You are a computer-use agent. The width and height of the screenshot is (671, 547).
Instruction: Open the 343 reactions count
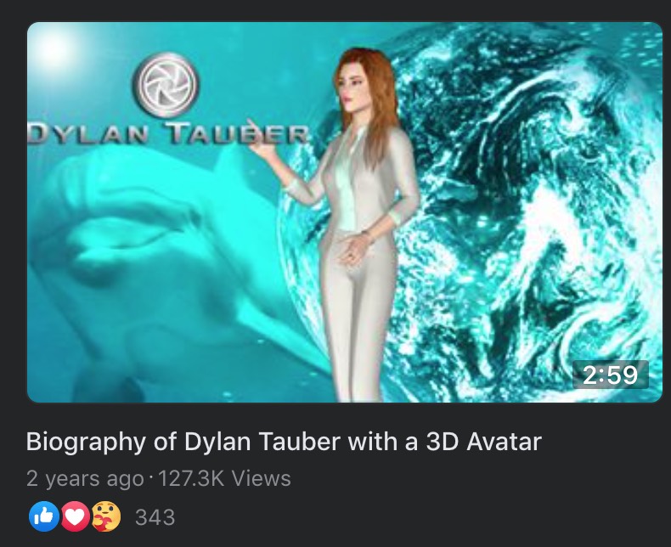pos(155,517)
